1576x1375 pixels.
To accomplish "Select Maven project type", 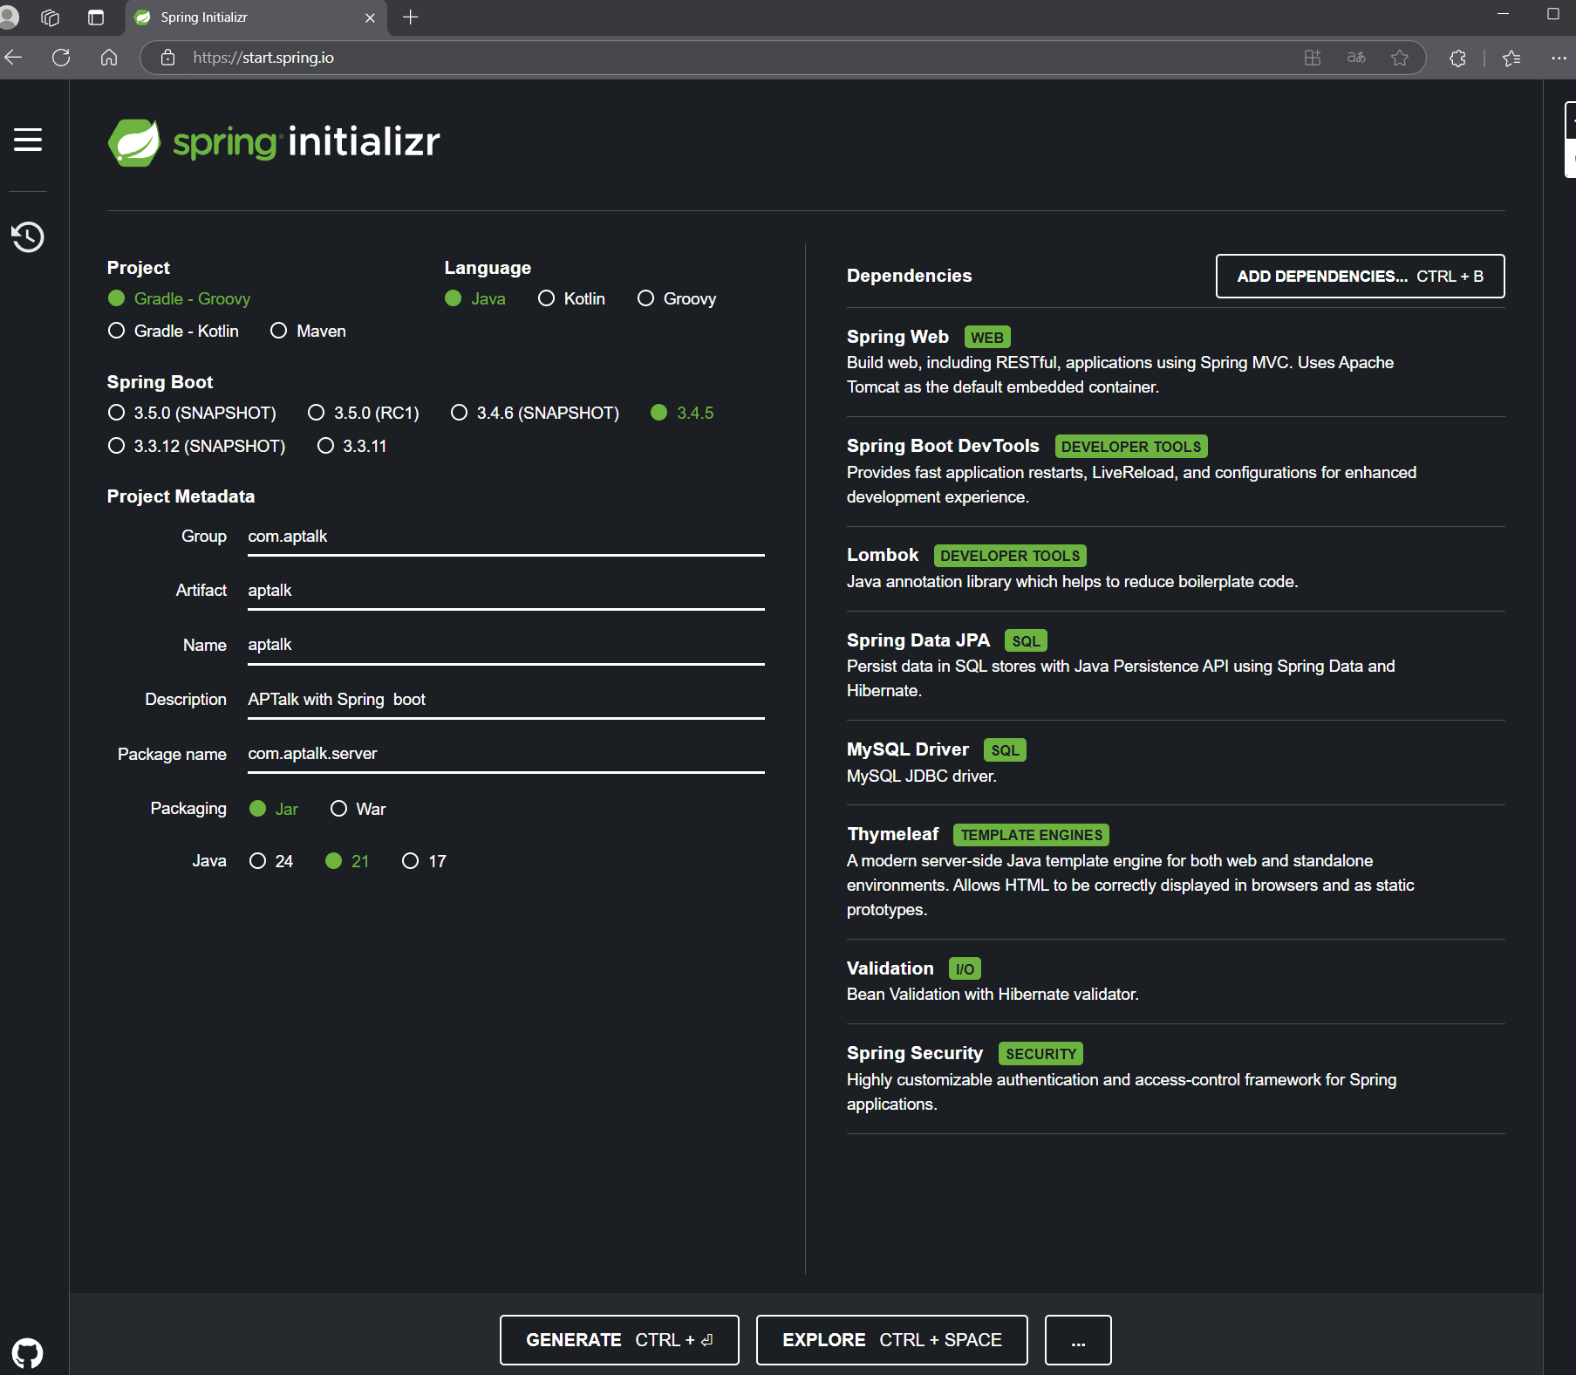I will click(308, 331).
